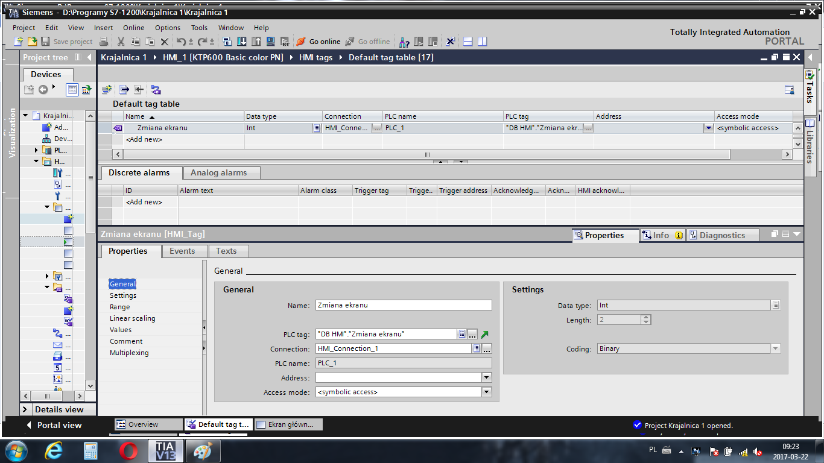Open the Ekran główny editor button
Viewport: 824px width, 463px height.
289,424
